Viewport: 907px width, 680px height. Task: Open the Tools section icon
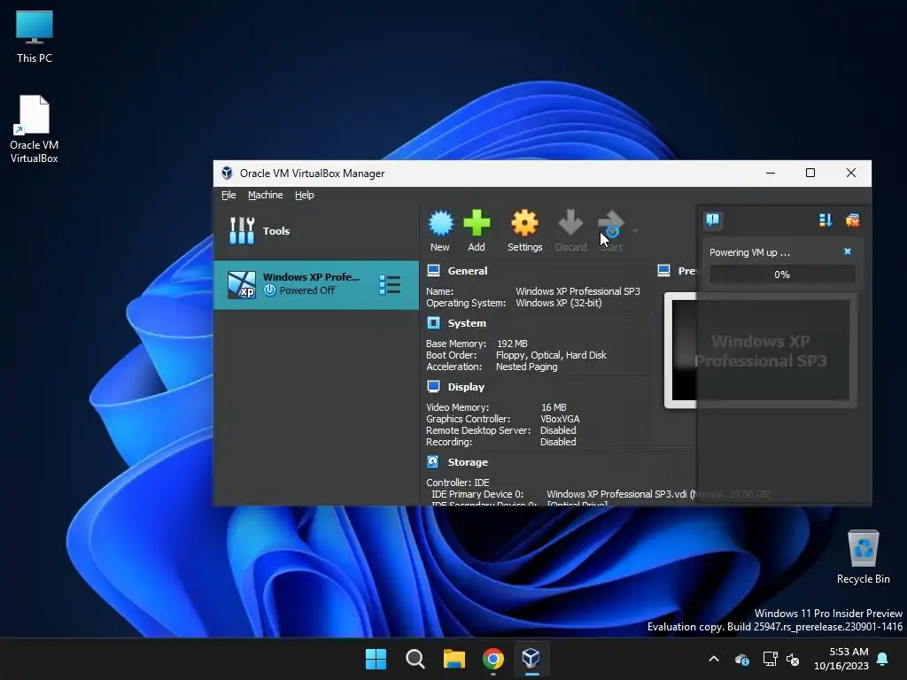[x=242, y=231]
